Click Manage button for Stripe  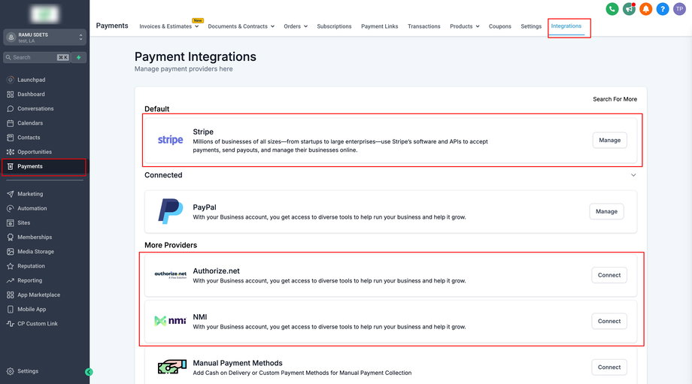pos(609,140)
